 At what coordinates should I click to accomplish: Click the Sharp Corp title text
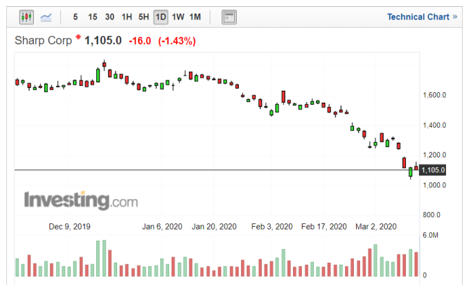[x=43, y=41]
